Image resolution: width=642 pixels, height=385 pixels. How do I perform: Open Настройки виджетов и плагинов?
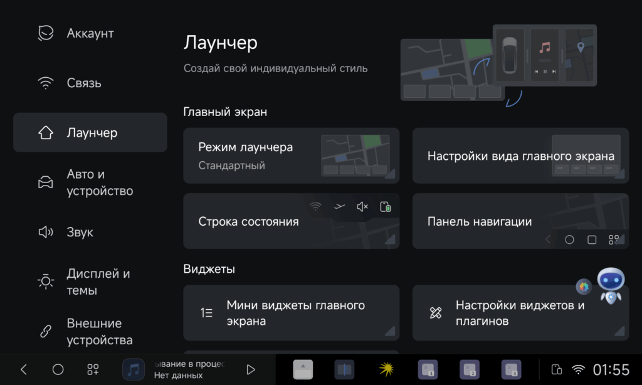coord(520,313)
